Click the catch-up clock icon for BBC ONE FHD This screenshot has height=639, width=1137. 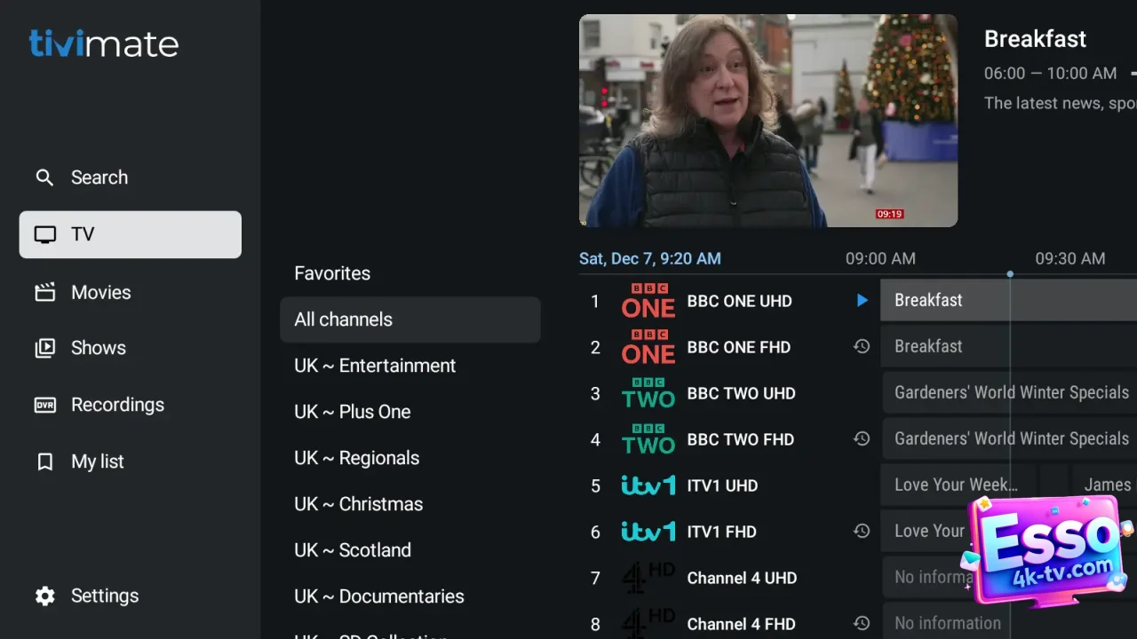[862, 347]
